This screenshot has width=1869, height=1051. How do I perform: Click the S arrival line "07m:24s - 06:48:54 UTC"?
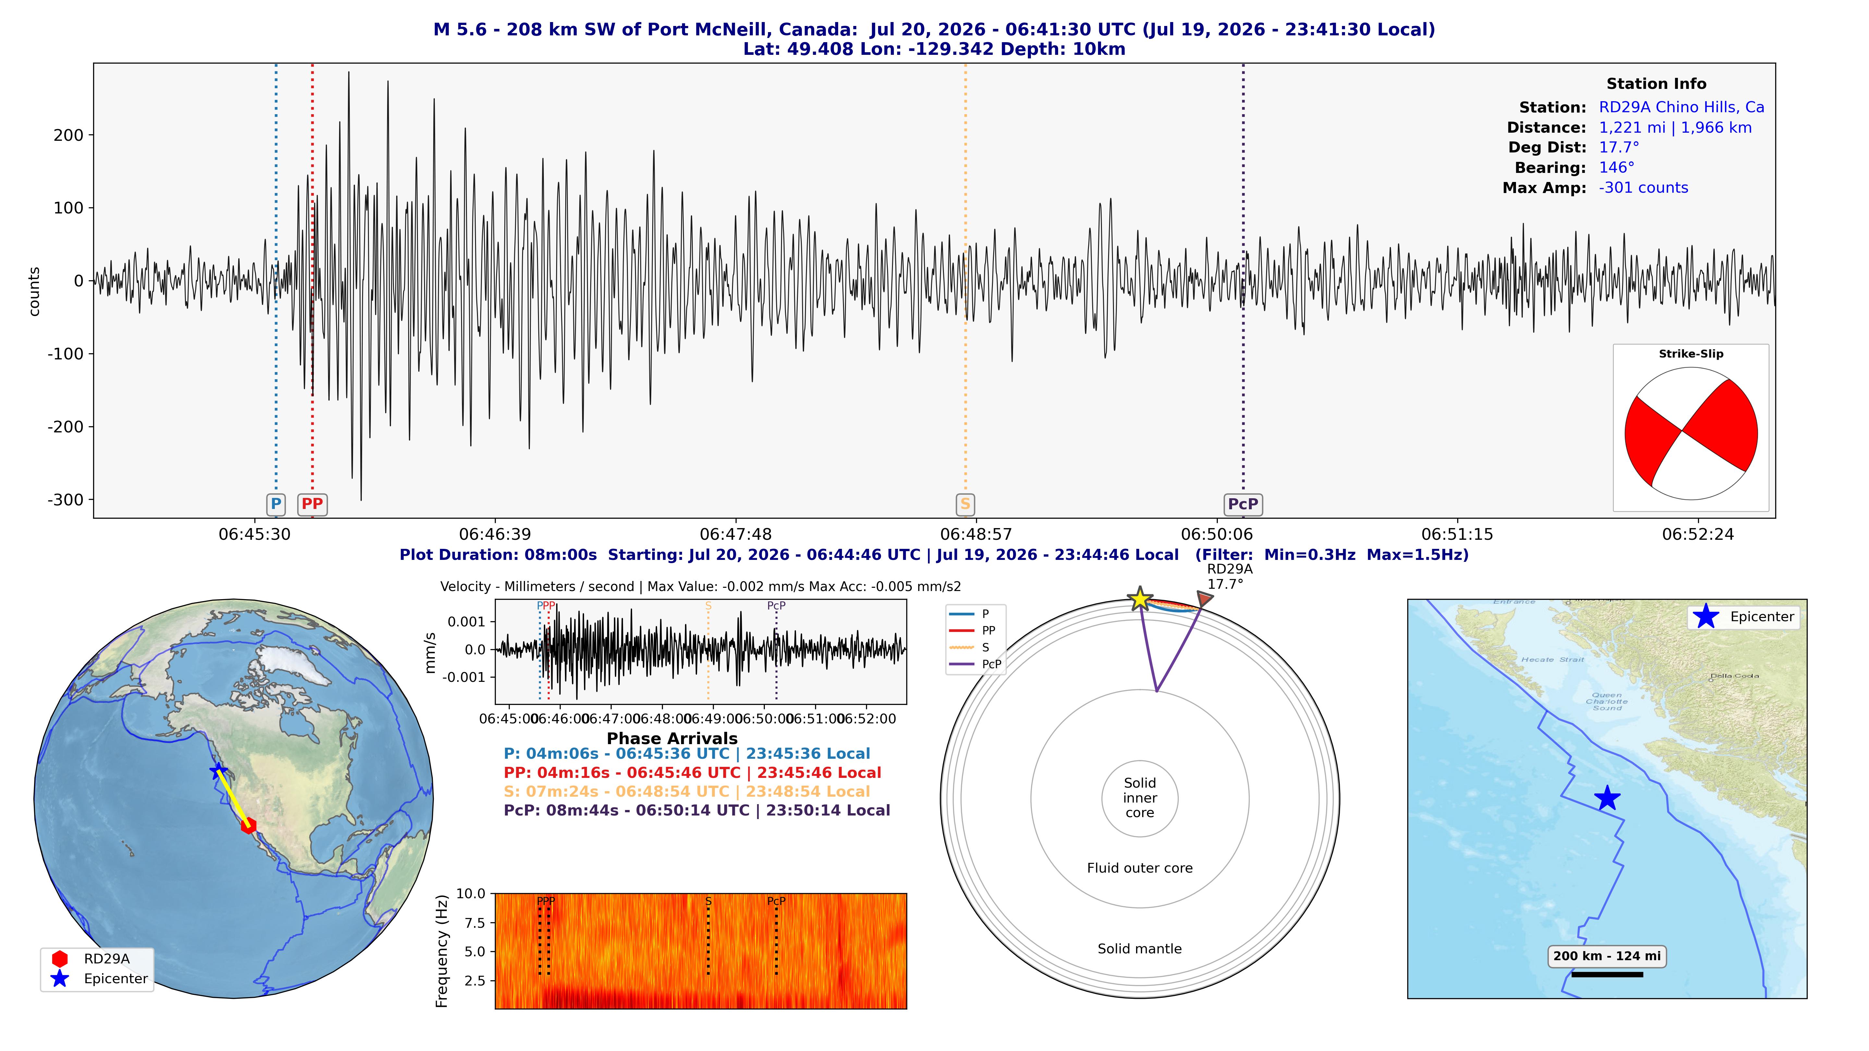[687, 791]
